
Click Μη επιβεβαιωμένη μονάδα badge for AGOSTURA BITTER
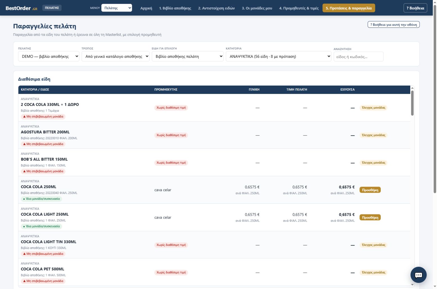coord(43,144)
